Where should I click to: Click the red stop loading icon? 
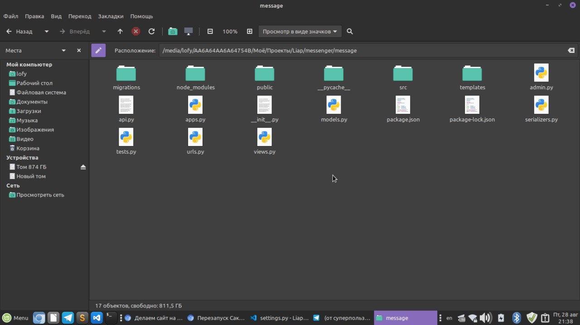point(136,32)
